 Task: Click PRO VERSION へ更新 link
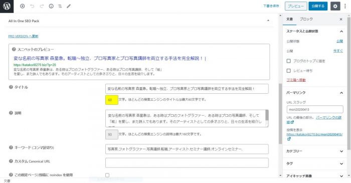pyautogui.click(x=23, y=36)
